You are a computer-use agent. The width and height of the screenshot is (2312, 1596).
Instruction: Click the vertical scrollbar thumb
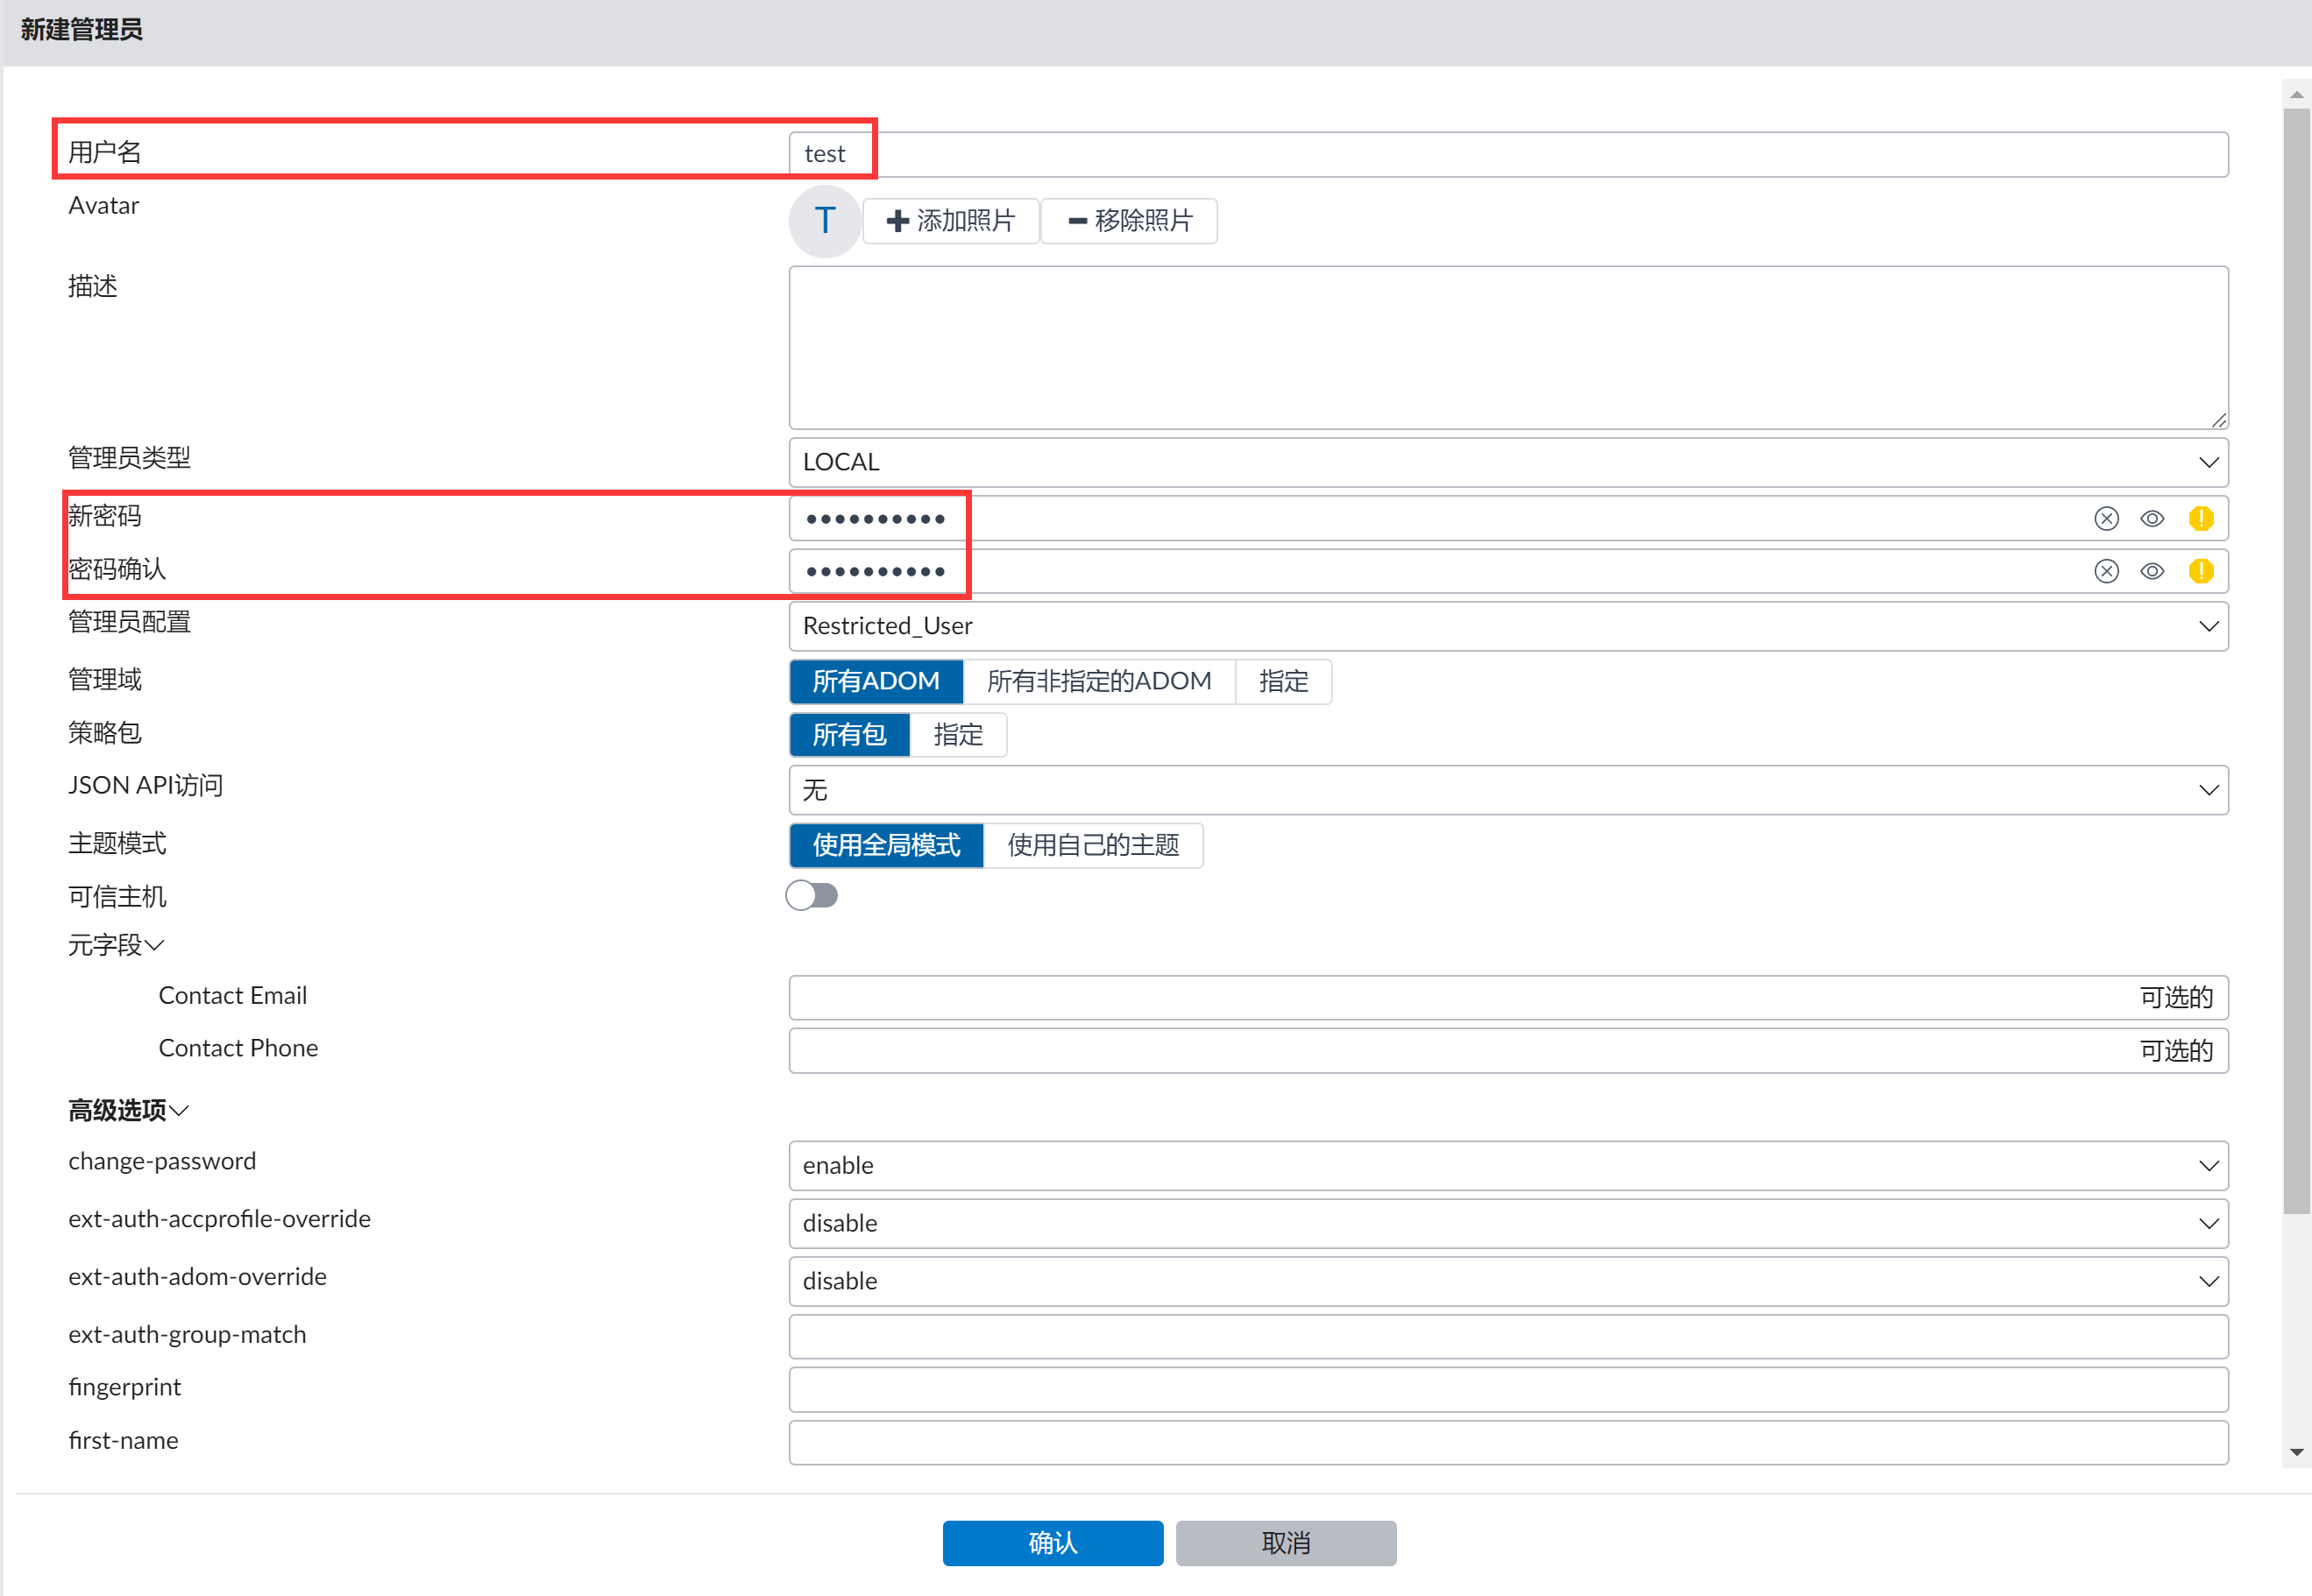pyautogui.click(x=2296, y=660)
